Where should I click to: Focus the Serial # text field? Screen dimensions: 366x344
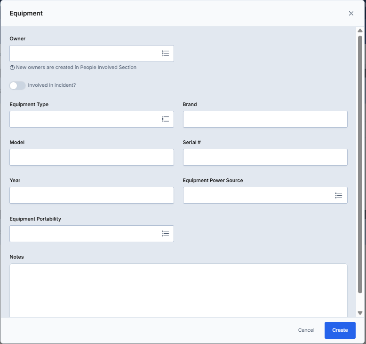(x=265, y=157)
